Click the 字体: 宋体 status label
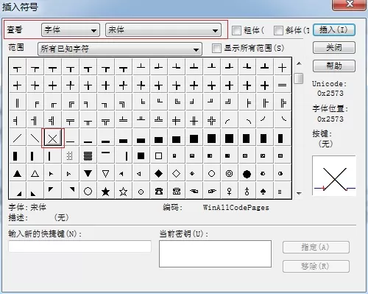Image resolution: width=368 pixels, height=294 pixels. click(27, 208)
